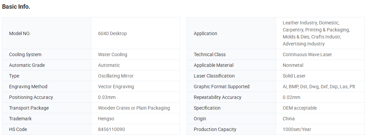The height and width of the screenshot is (137, 366).
Task: Click the Vector Engraving value
Action: [x=116, y=87]
